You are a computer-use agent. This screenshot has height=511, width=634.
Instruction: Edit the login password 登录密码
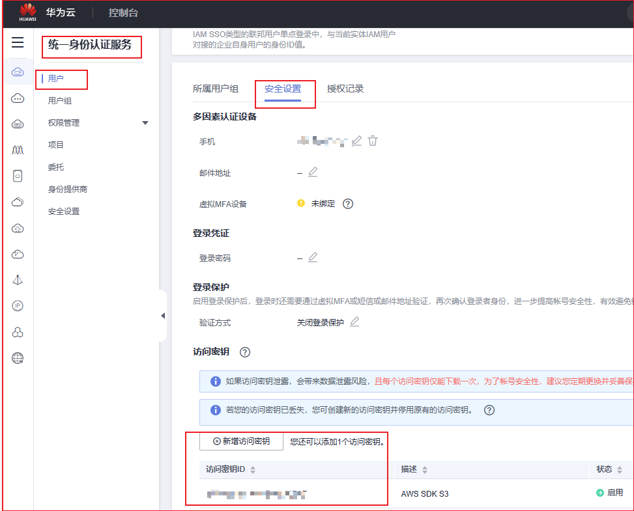[x=313, y=258]
